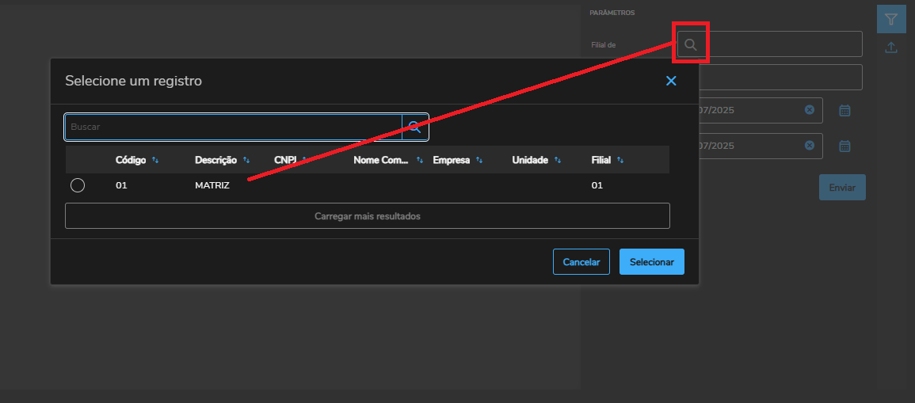Open the calendar picker for the upper date
915x403 pixels.
click(x=844, y=111)
